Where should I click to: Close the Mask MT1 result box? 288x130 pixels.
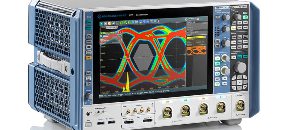coord(121,32)
